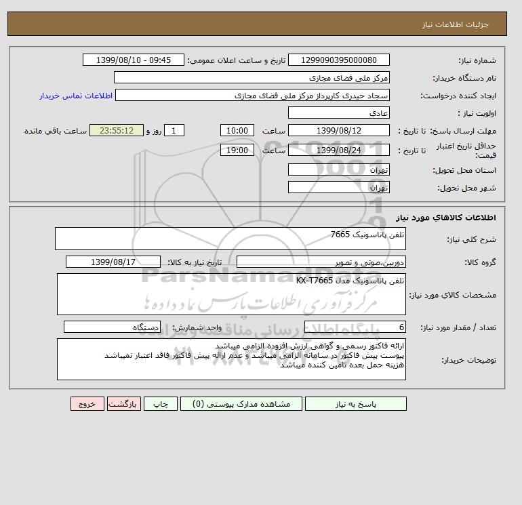The height and width of the screenshot is (505, 522).
Task: Click price validity time 19:00
Action: click(x=237, y=150)
